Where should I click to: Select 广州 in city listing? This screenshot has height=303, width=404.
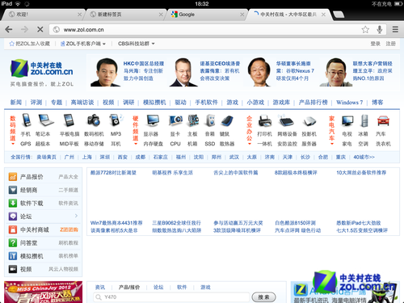point(69,157)
